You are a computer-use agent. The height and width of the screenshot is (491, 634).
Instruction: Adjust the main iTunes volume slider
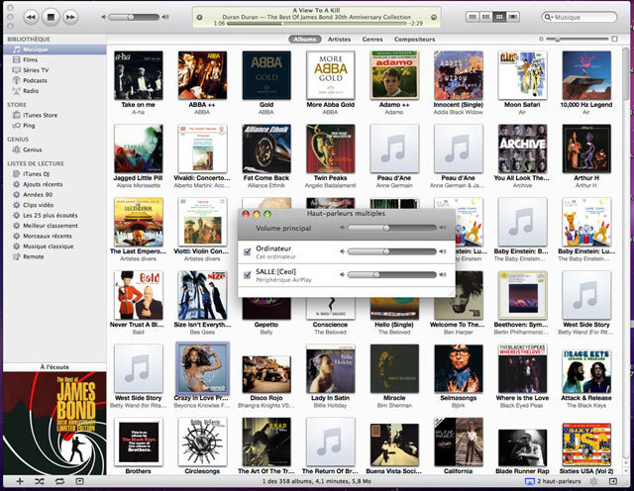click(134, 17)
